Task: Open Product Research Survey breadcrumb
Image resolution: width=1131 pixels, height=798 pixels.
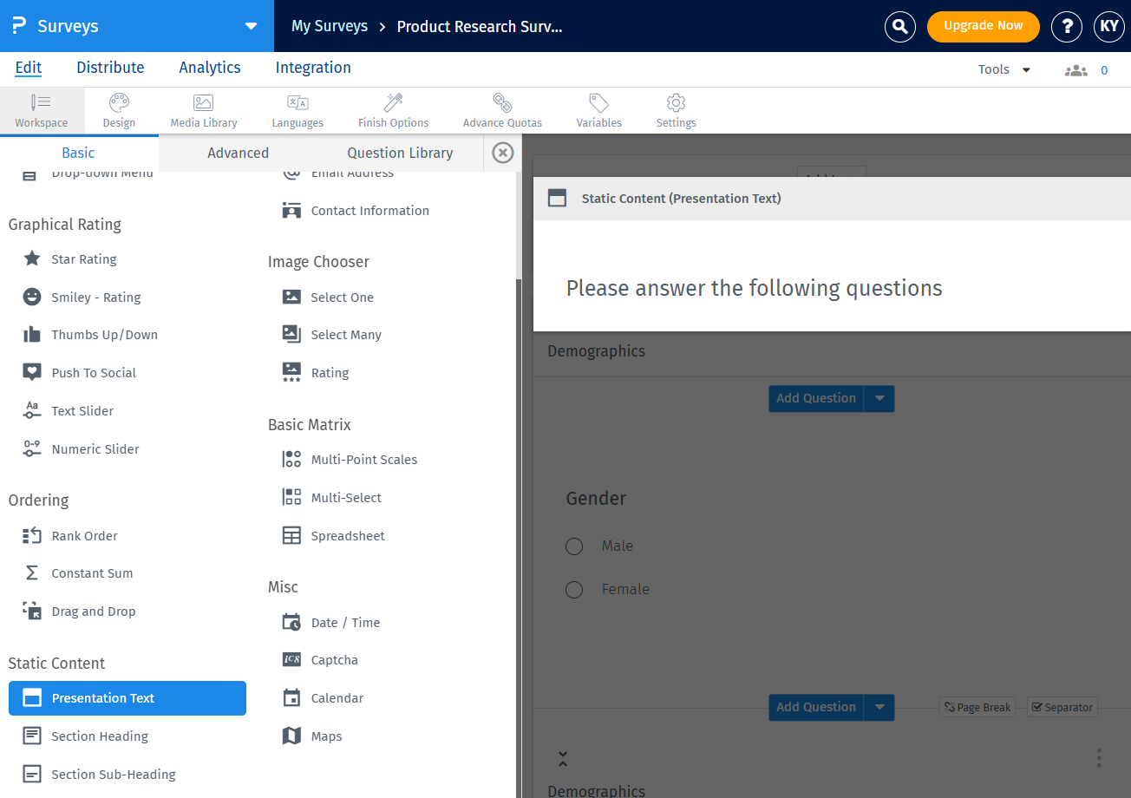Action: point(480,26)
